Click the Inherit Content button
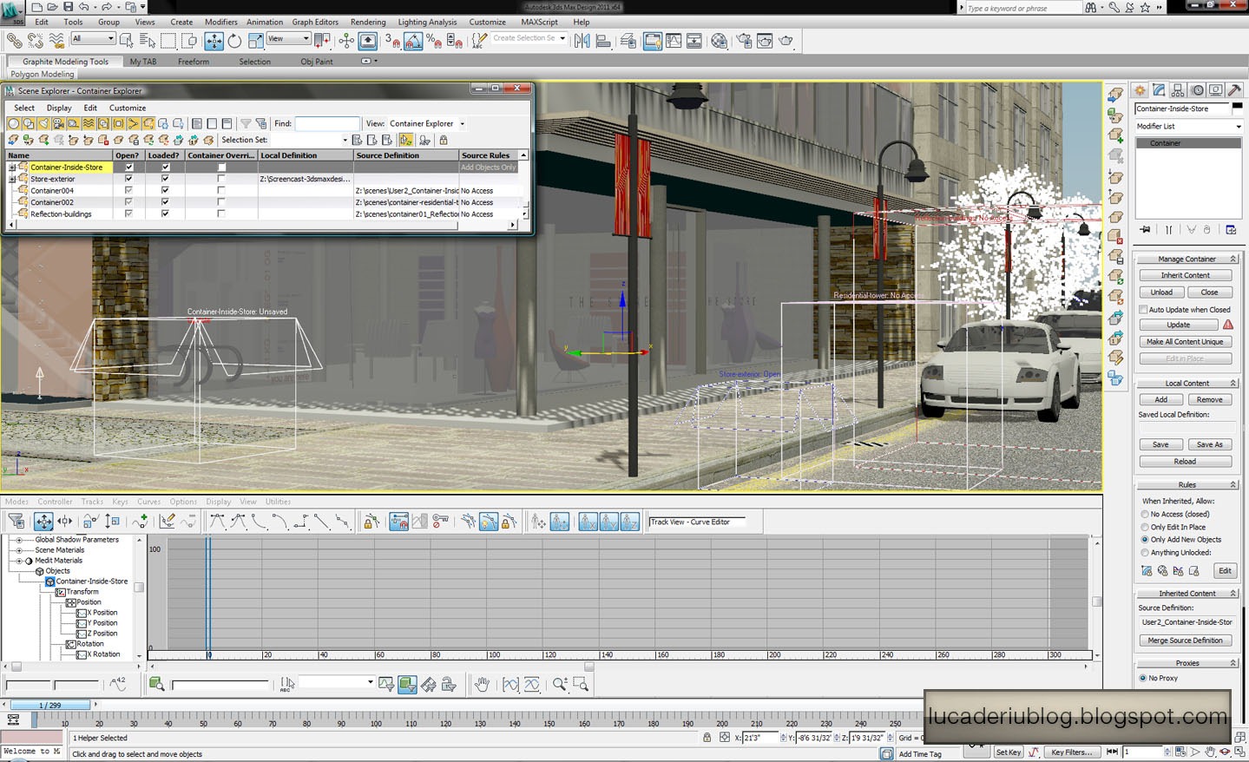The width and height of the screenshot is (1249, 762). coord(1186,274)
